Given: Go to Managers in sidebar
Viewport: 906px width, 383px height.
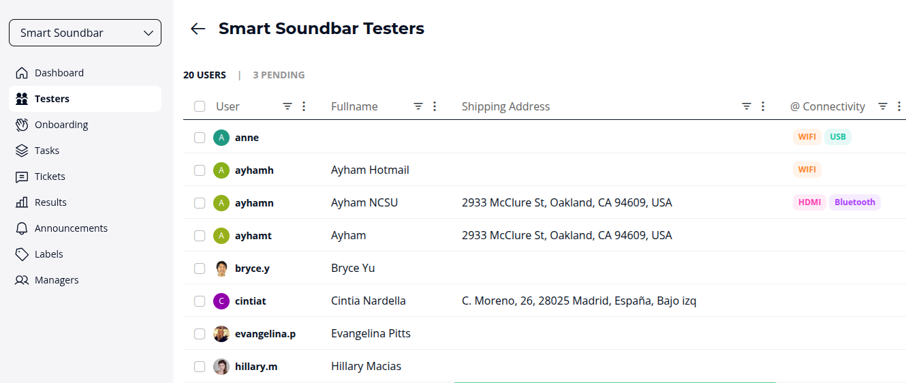Looking at the screenshot, I should pos(57,280).
